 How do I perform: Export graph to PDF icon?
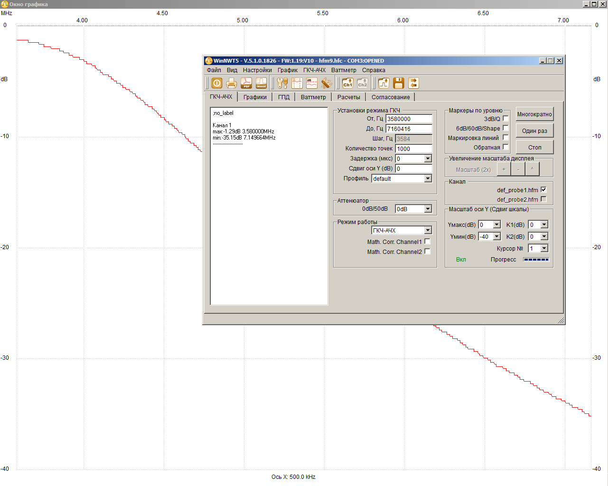(x=246, y=83)
